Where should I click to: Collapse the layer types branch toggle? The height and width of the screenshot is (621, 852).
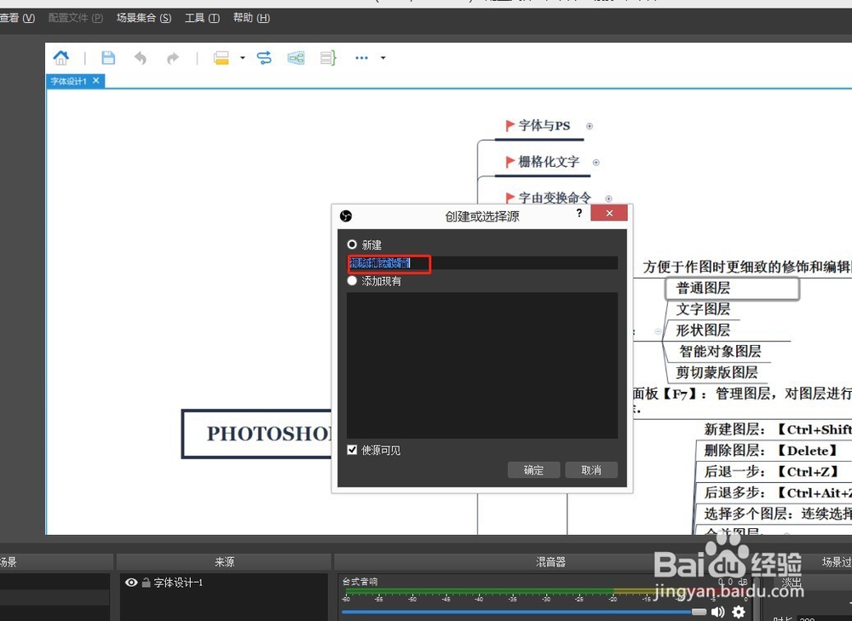tap(658, 331)
